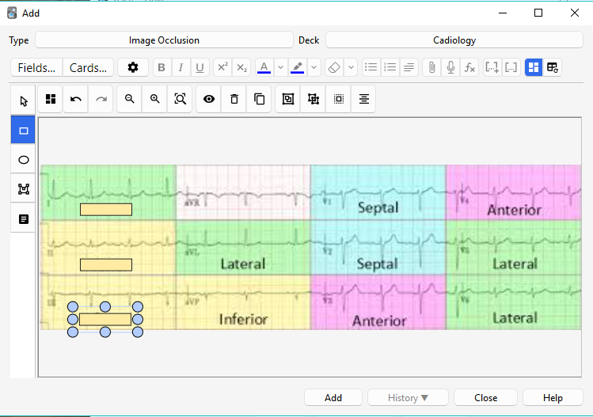
Task: Select the Ellipse occlusion tool
Action: [23, 160]
